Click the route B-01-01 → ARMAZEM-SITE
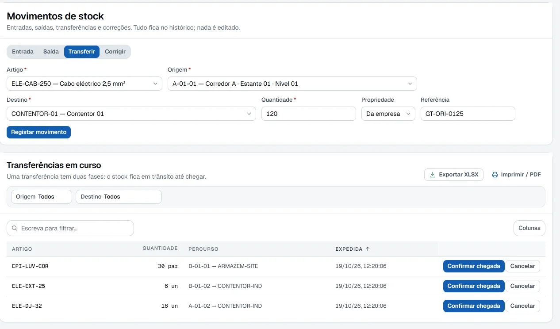The height and width of the screenshot is (329, 560). tap(223, 266)
